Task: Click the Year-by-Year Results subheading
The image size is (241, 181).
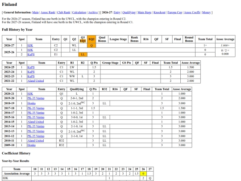Action: tap(15, 161)
